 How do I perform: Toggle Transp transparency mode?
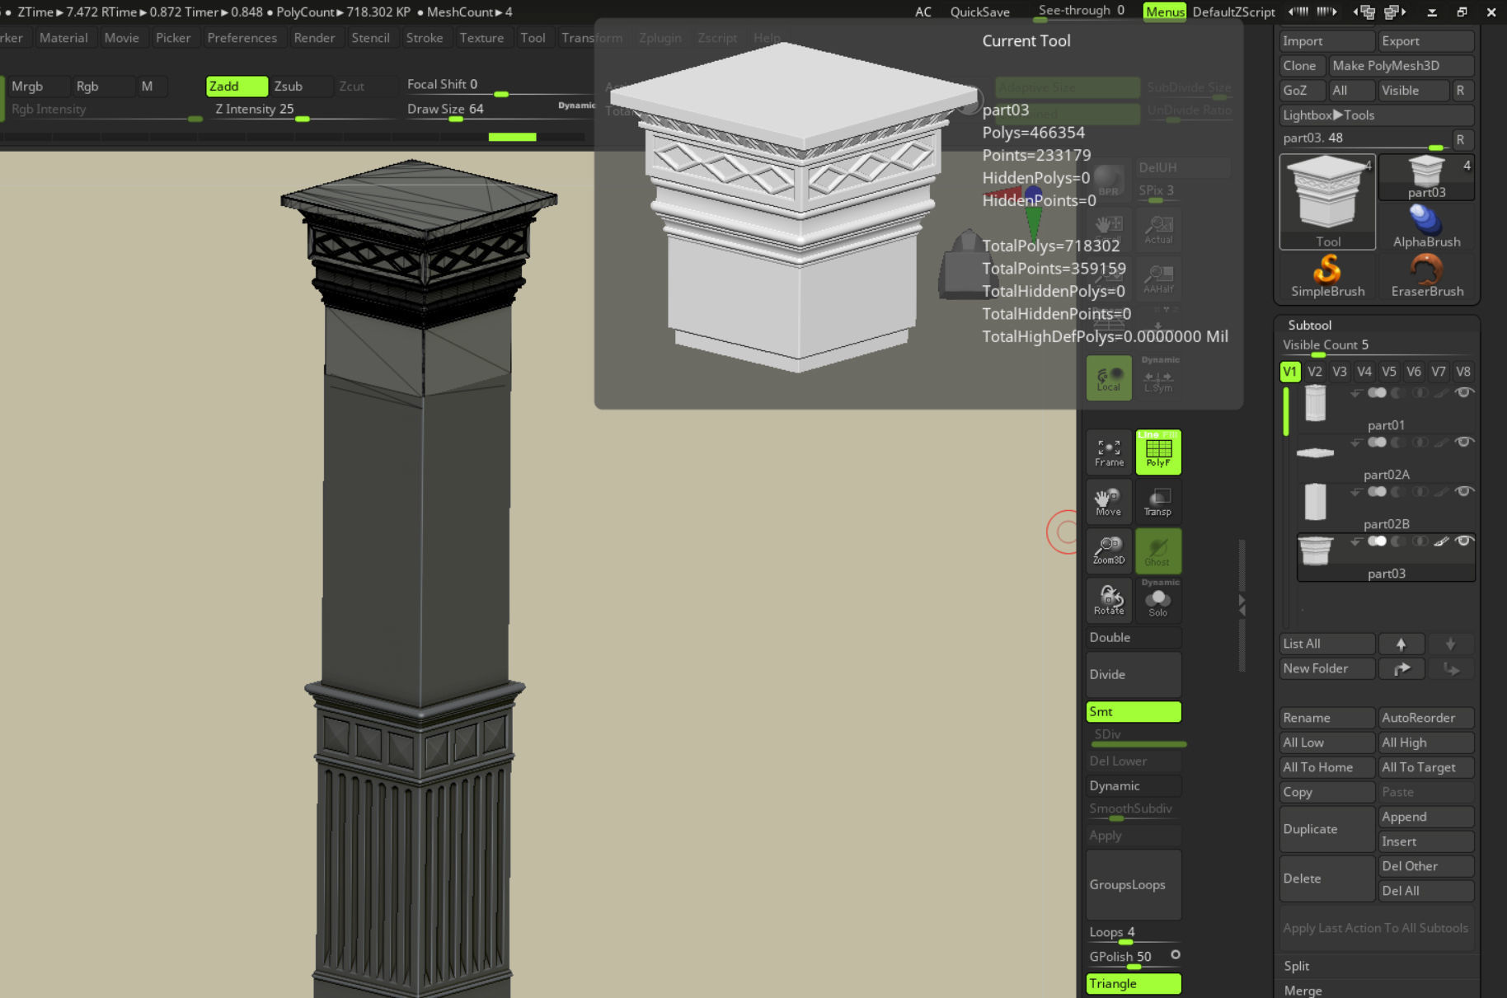pyautogui.click(x=1158, y=501)
